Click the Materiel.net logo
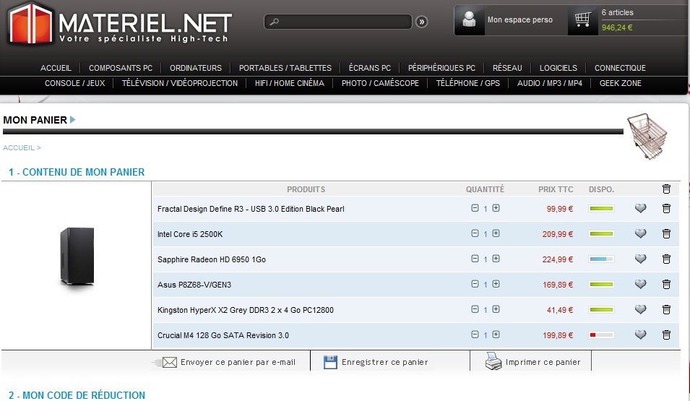This screenshot has height=401, width=690. [120, 24]
